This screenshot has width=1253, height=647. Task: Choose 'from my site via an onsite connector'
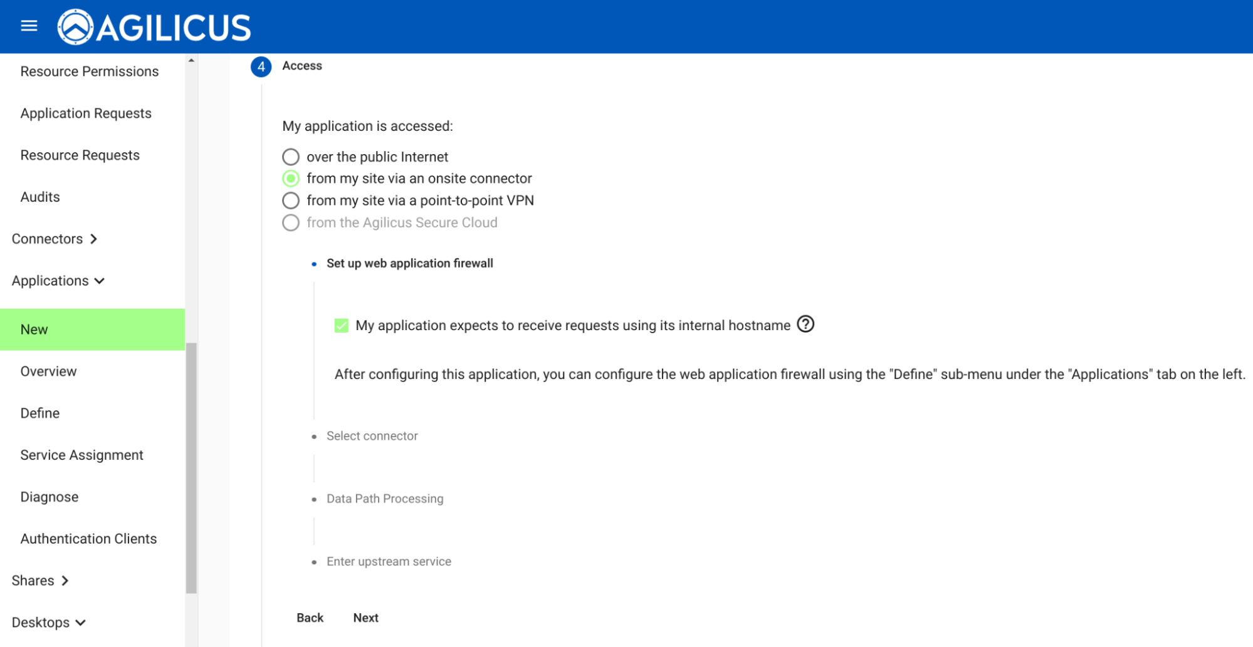[291, 179]
